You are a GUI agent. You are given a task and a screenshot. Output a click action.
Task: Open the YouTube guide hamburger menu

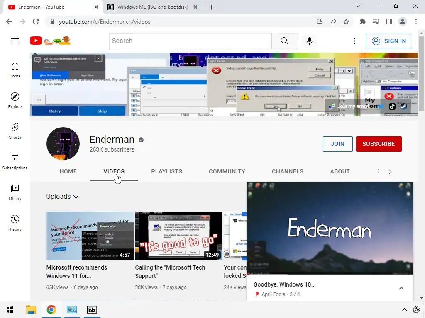click(15, 41)
